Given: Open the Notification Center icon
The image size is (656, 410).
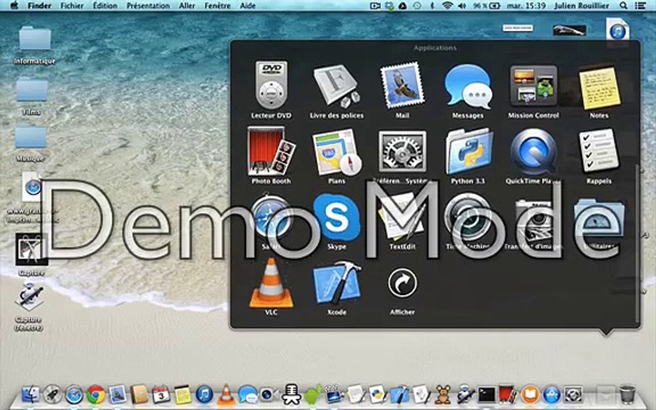Looking at the screenshot, I should pos(640,6).
